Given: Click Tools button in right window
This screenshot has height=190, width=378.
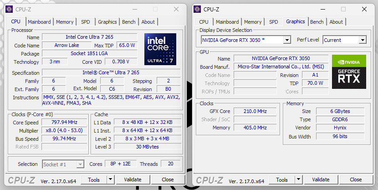Looking at the screenshot, I should 282,180.
